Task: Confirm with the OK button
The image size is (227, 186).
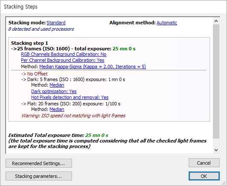Action: click(x=204, y=176)
